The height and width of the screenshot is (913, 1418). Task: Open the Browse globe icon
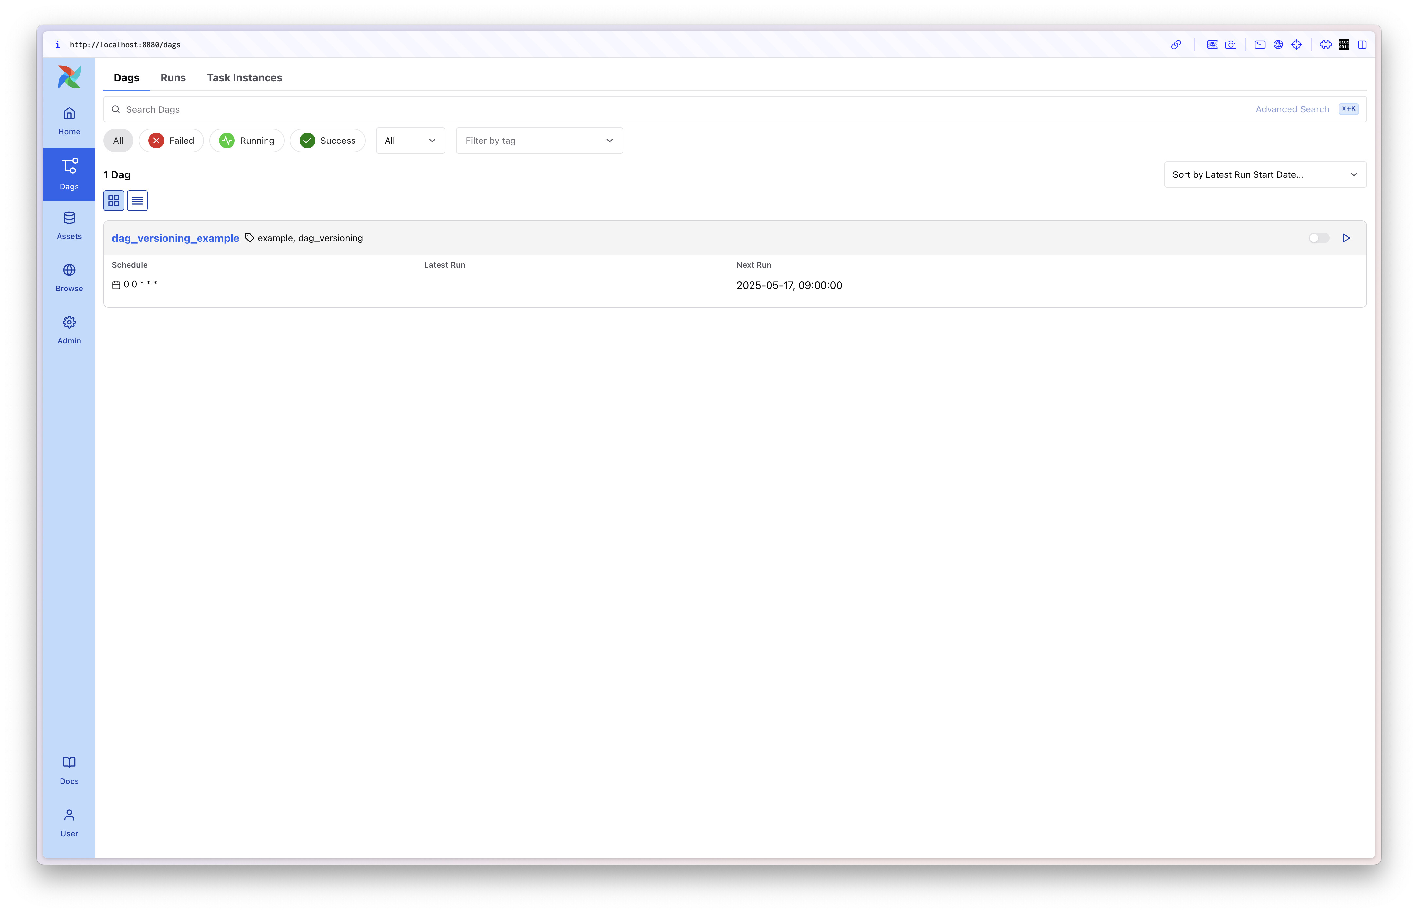click(x=69, y=277)
